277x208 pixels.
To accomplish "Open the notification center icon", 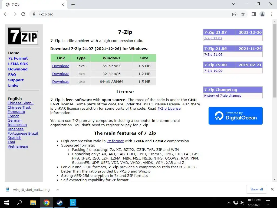I will pyautogui.click(x=268, y=203).
